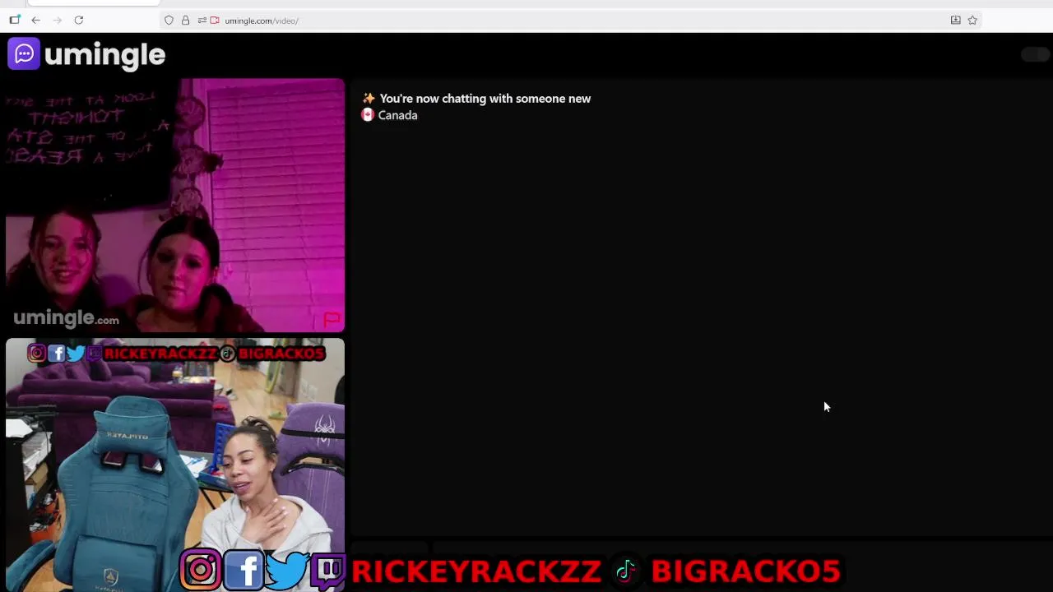
Task: Bookmark this page with the star icon
Action: (x=972, y=21)
